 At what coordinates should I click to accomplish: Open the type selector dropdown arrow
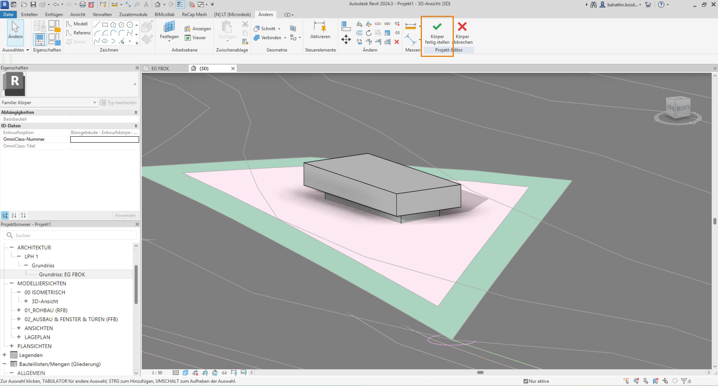click(x=135, y=84)
